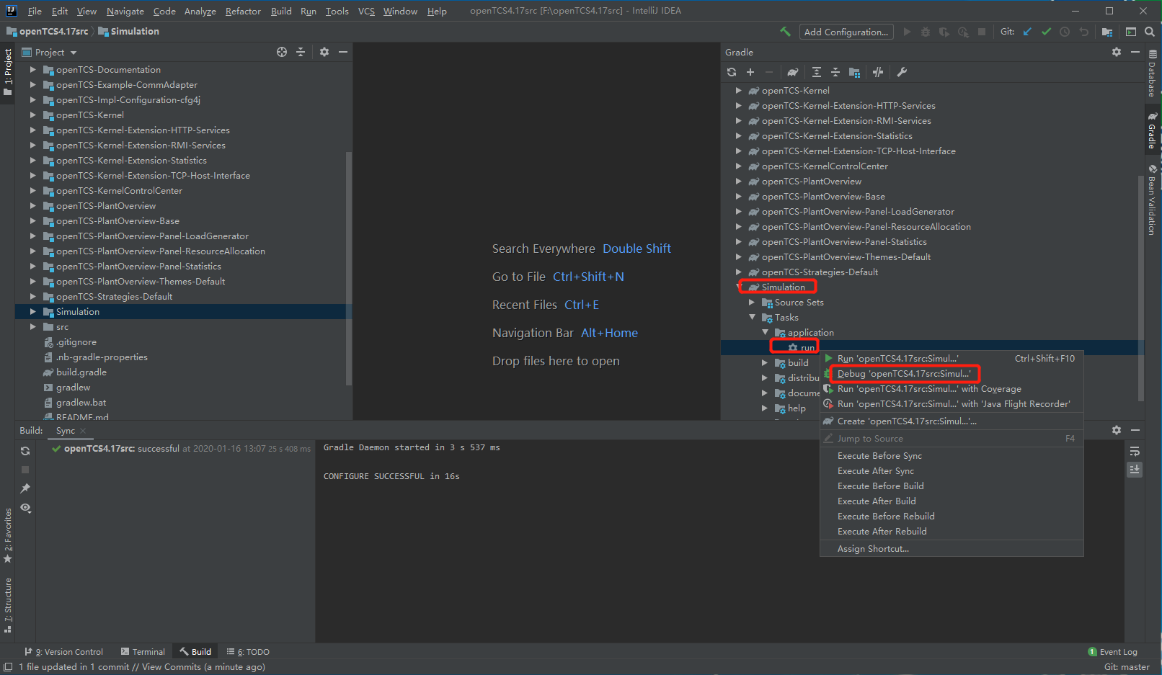Open the Git Show History clock icon
This screenshot has width=1162, height=675.
pos(1065,32)
